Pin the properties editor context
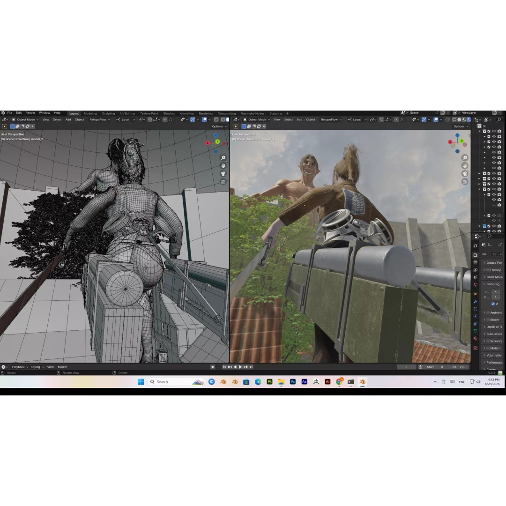Screen dimensions: 506x506 pos(500,245)
